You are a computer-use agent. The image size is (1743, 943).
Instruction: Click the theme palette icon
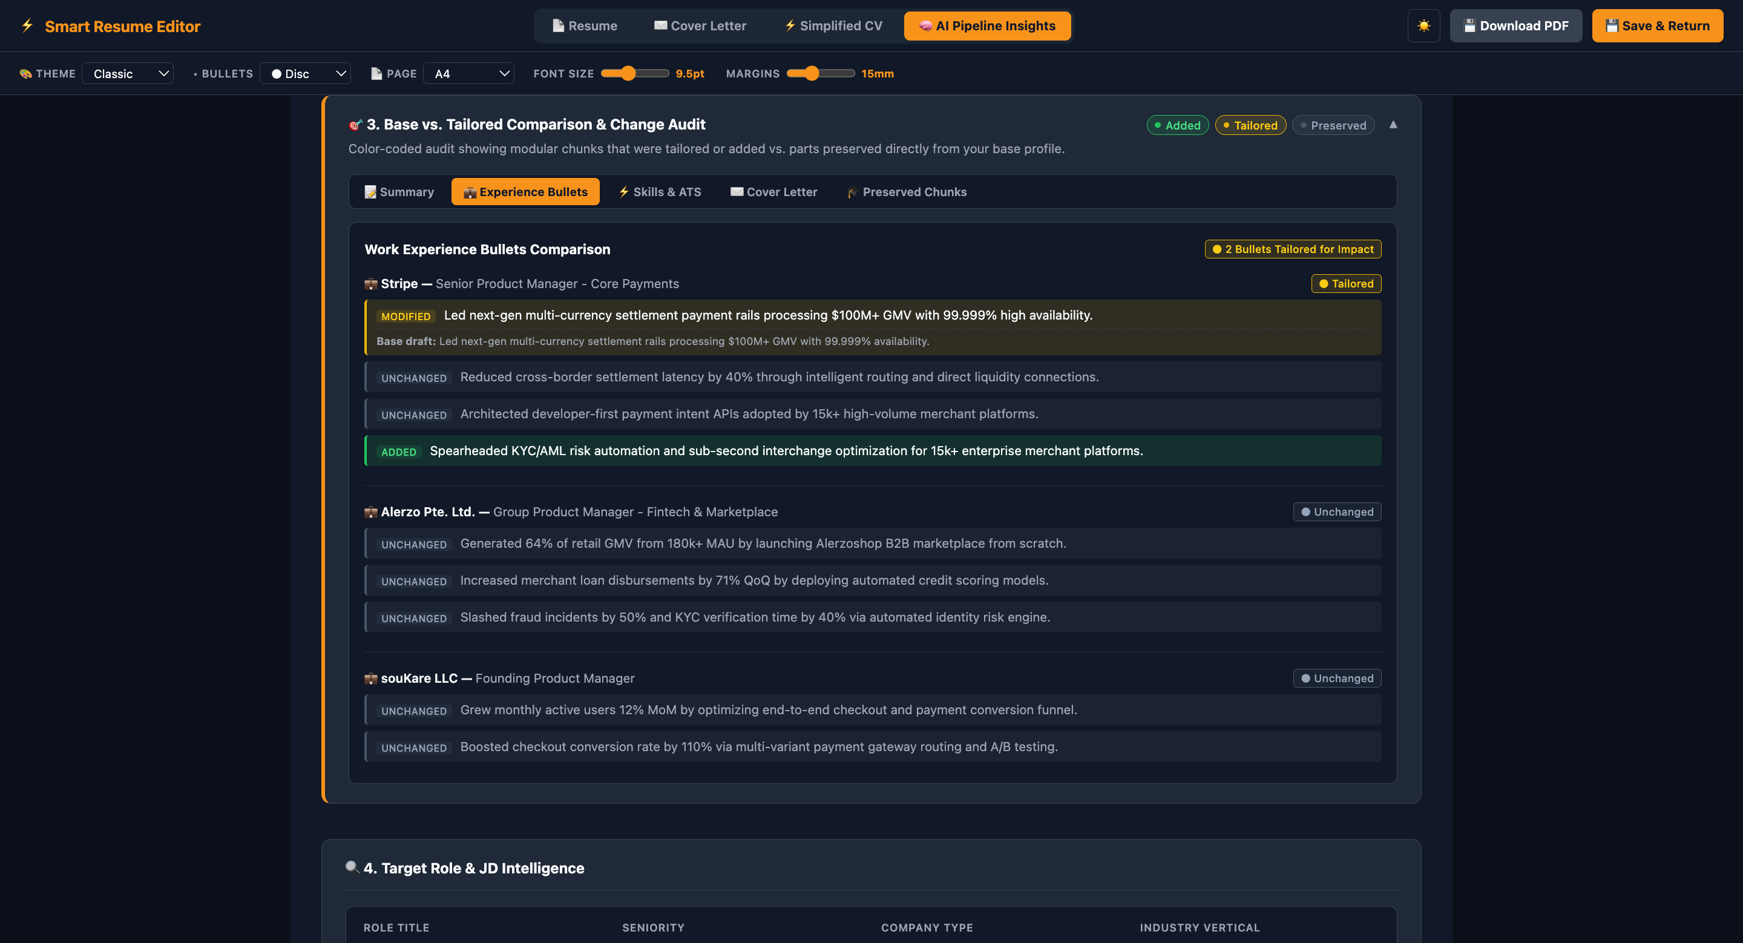25,73
